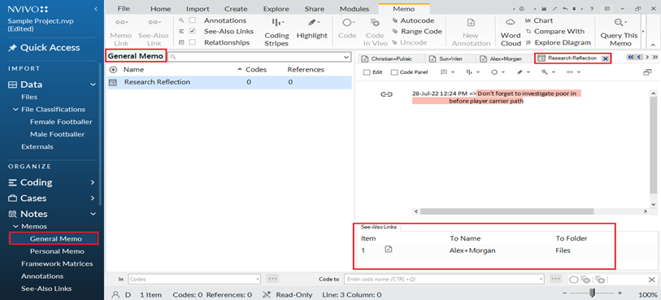
Task: Open Personal Memo folder in sidebar
Action: pos(57,251)
